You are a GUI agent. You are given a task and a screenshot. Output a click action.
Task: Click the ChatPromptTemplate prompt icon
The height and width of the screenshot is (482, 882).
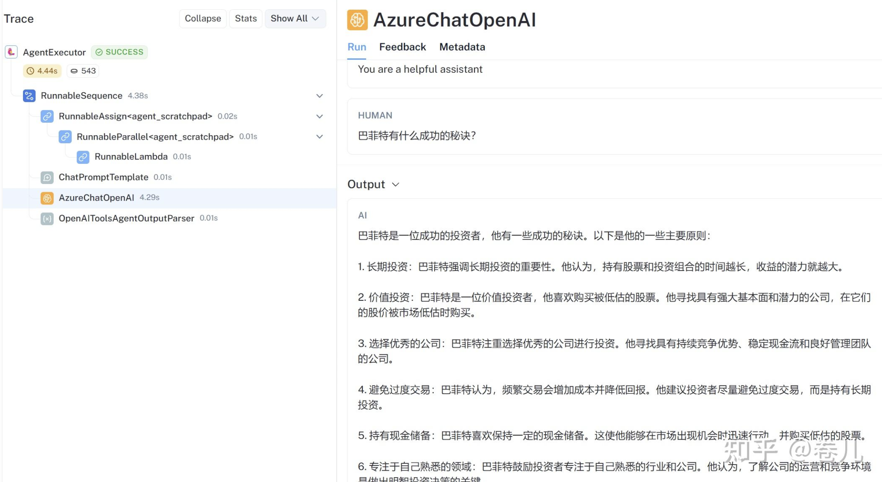47,177
